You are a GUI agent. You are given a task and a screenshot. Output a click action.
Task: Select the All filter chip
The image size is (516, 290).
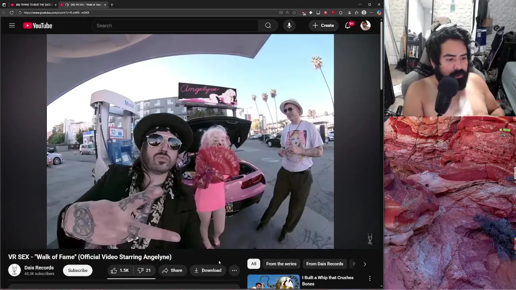pos(254,264)
